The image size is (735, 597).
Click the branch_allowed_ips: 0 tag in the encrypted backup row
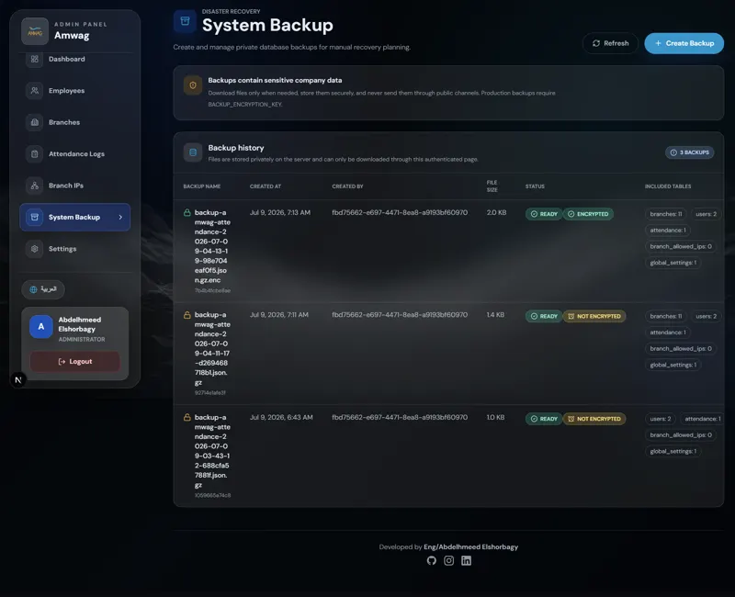click(680, 246)
